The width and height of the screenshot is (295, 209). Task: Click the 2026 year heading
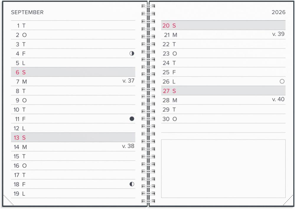[278, 12]
